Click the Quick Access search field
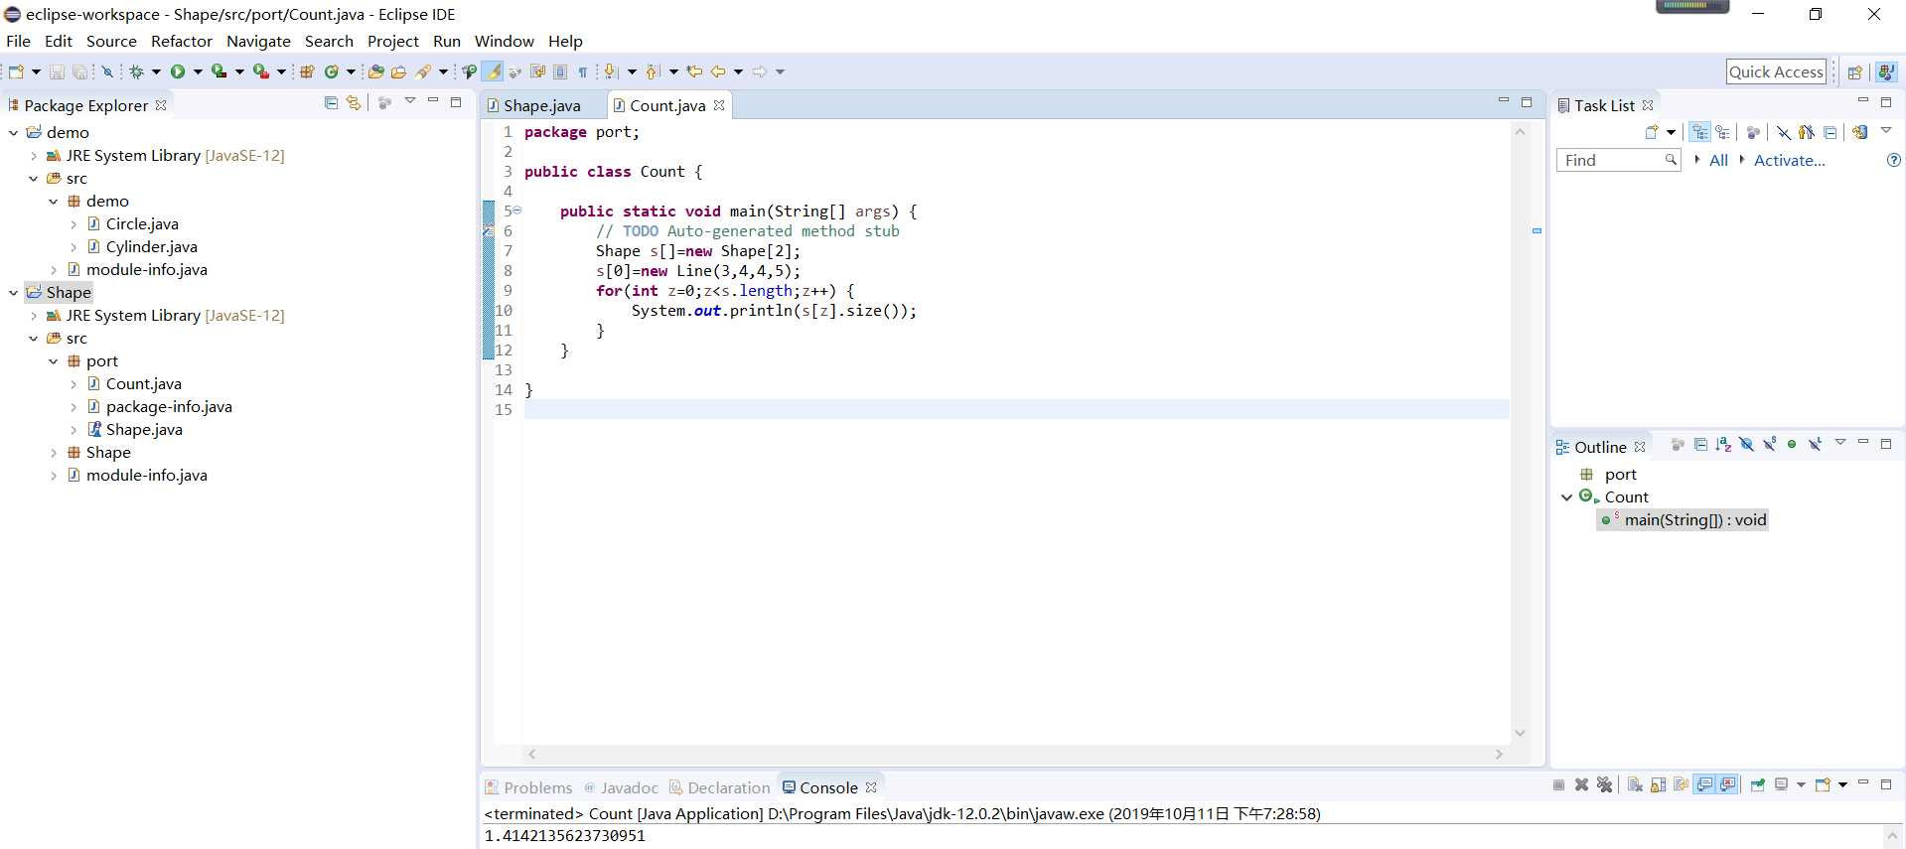 tap(1776, 71)
